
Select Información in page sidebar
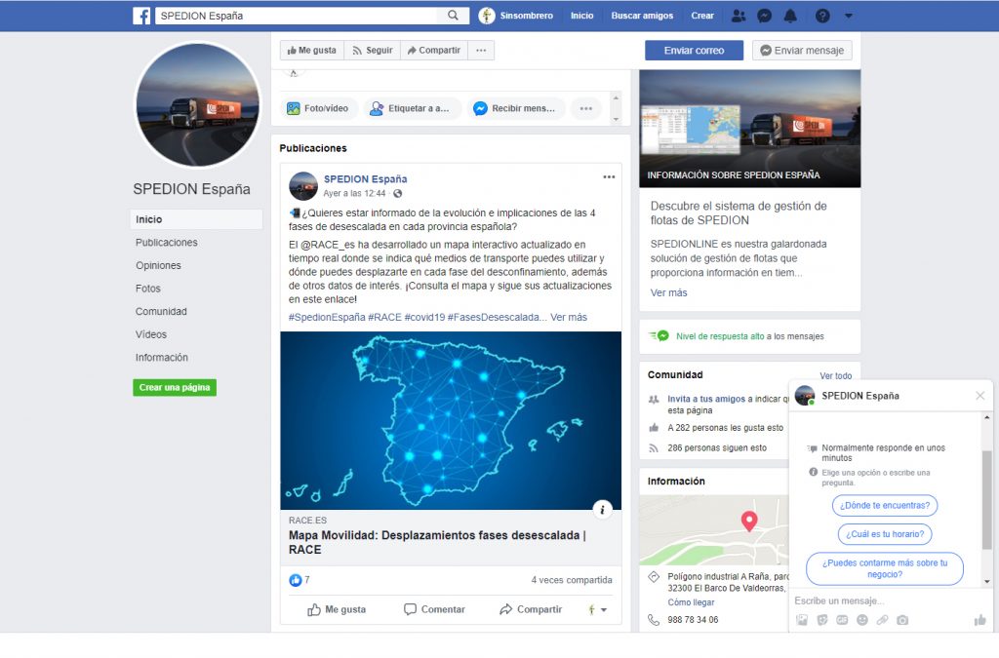[162, 357]
